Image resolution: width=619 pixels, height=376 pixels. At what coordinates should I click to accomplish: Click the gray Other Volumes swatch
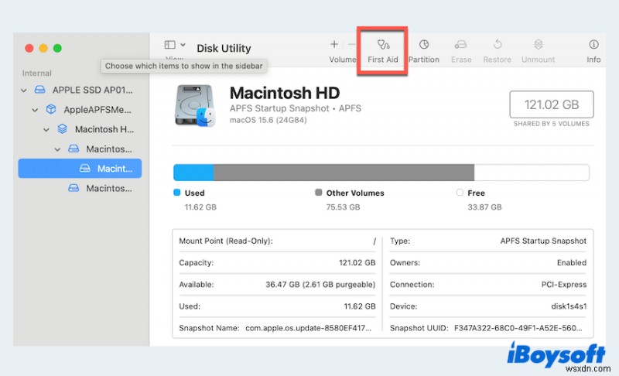coord(318,193)
